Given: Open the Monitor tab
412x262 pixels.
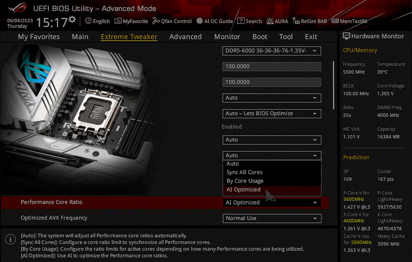Looking at the screenshot, I should pos(227,37).
